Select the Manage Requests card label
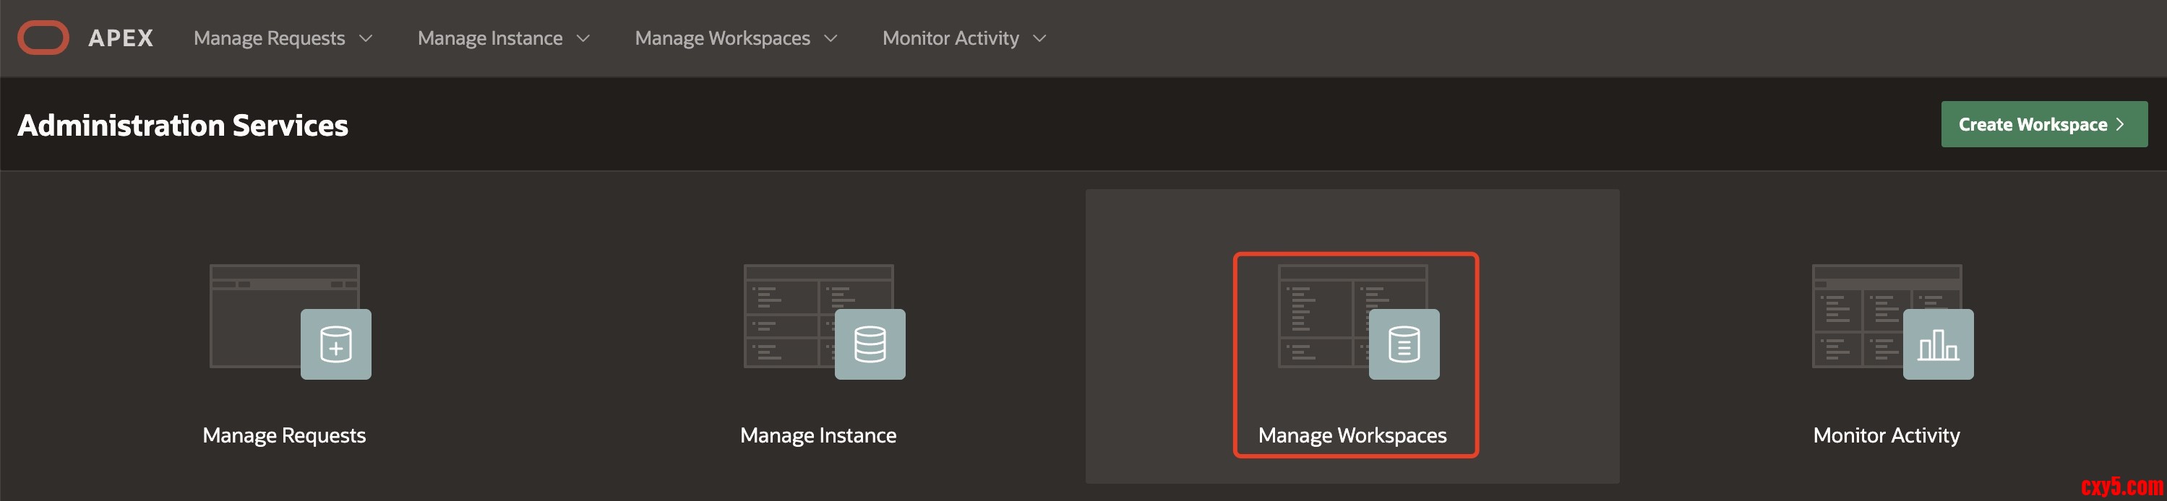Viewport: 2167px width, 501px height. [284, 435]
